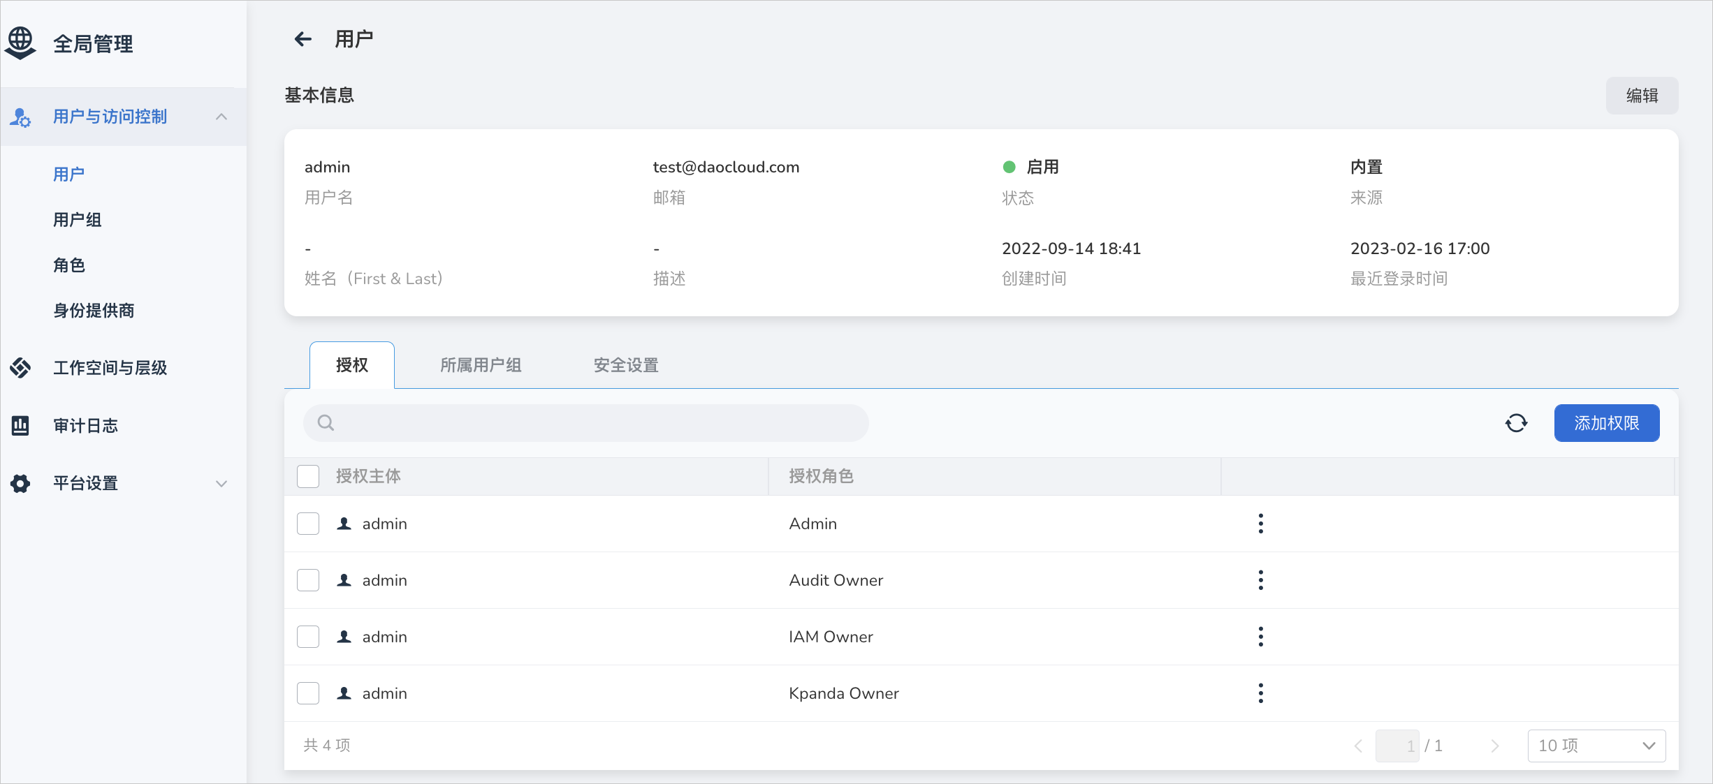
Task: Go back with the left arrow icon
Action: (302, 39)
